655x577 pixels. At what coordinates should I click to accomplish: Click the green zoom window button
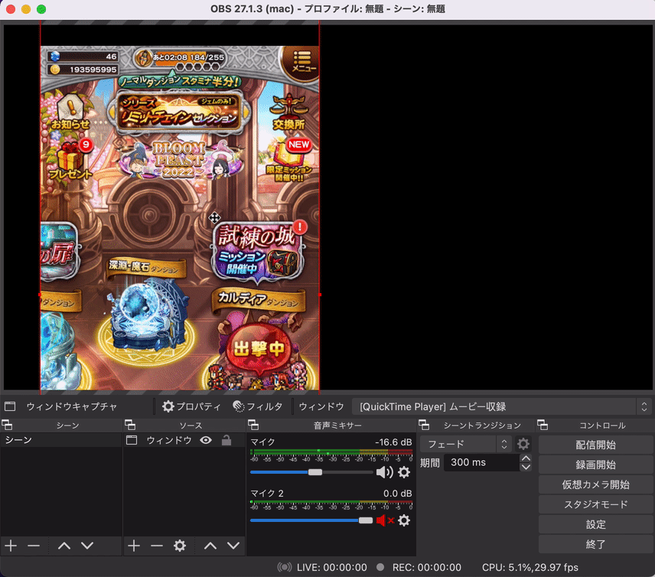[41, 9]
